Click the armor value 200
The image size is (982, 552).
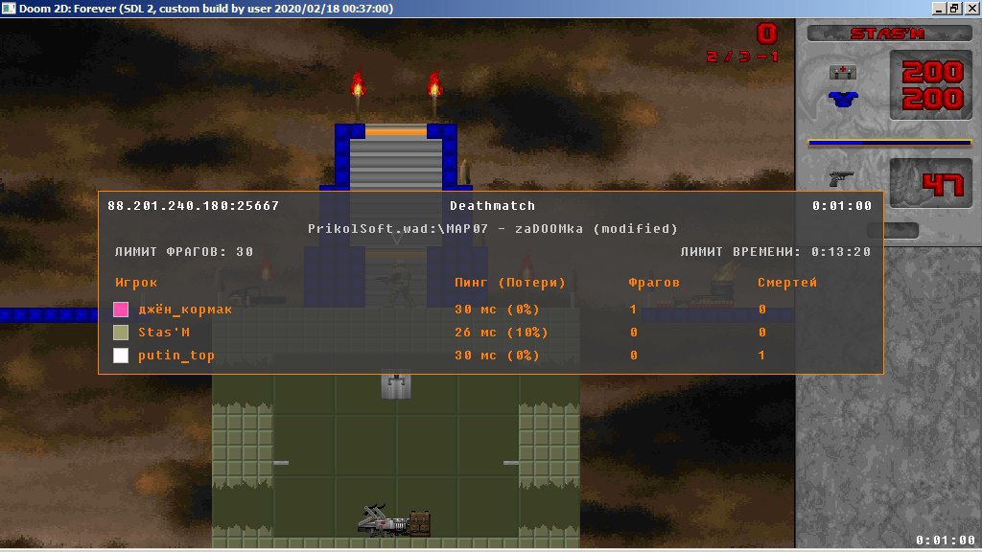click(932, 99)
